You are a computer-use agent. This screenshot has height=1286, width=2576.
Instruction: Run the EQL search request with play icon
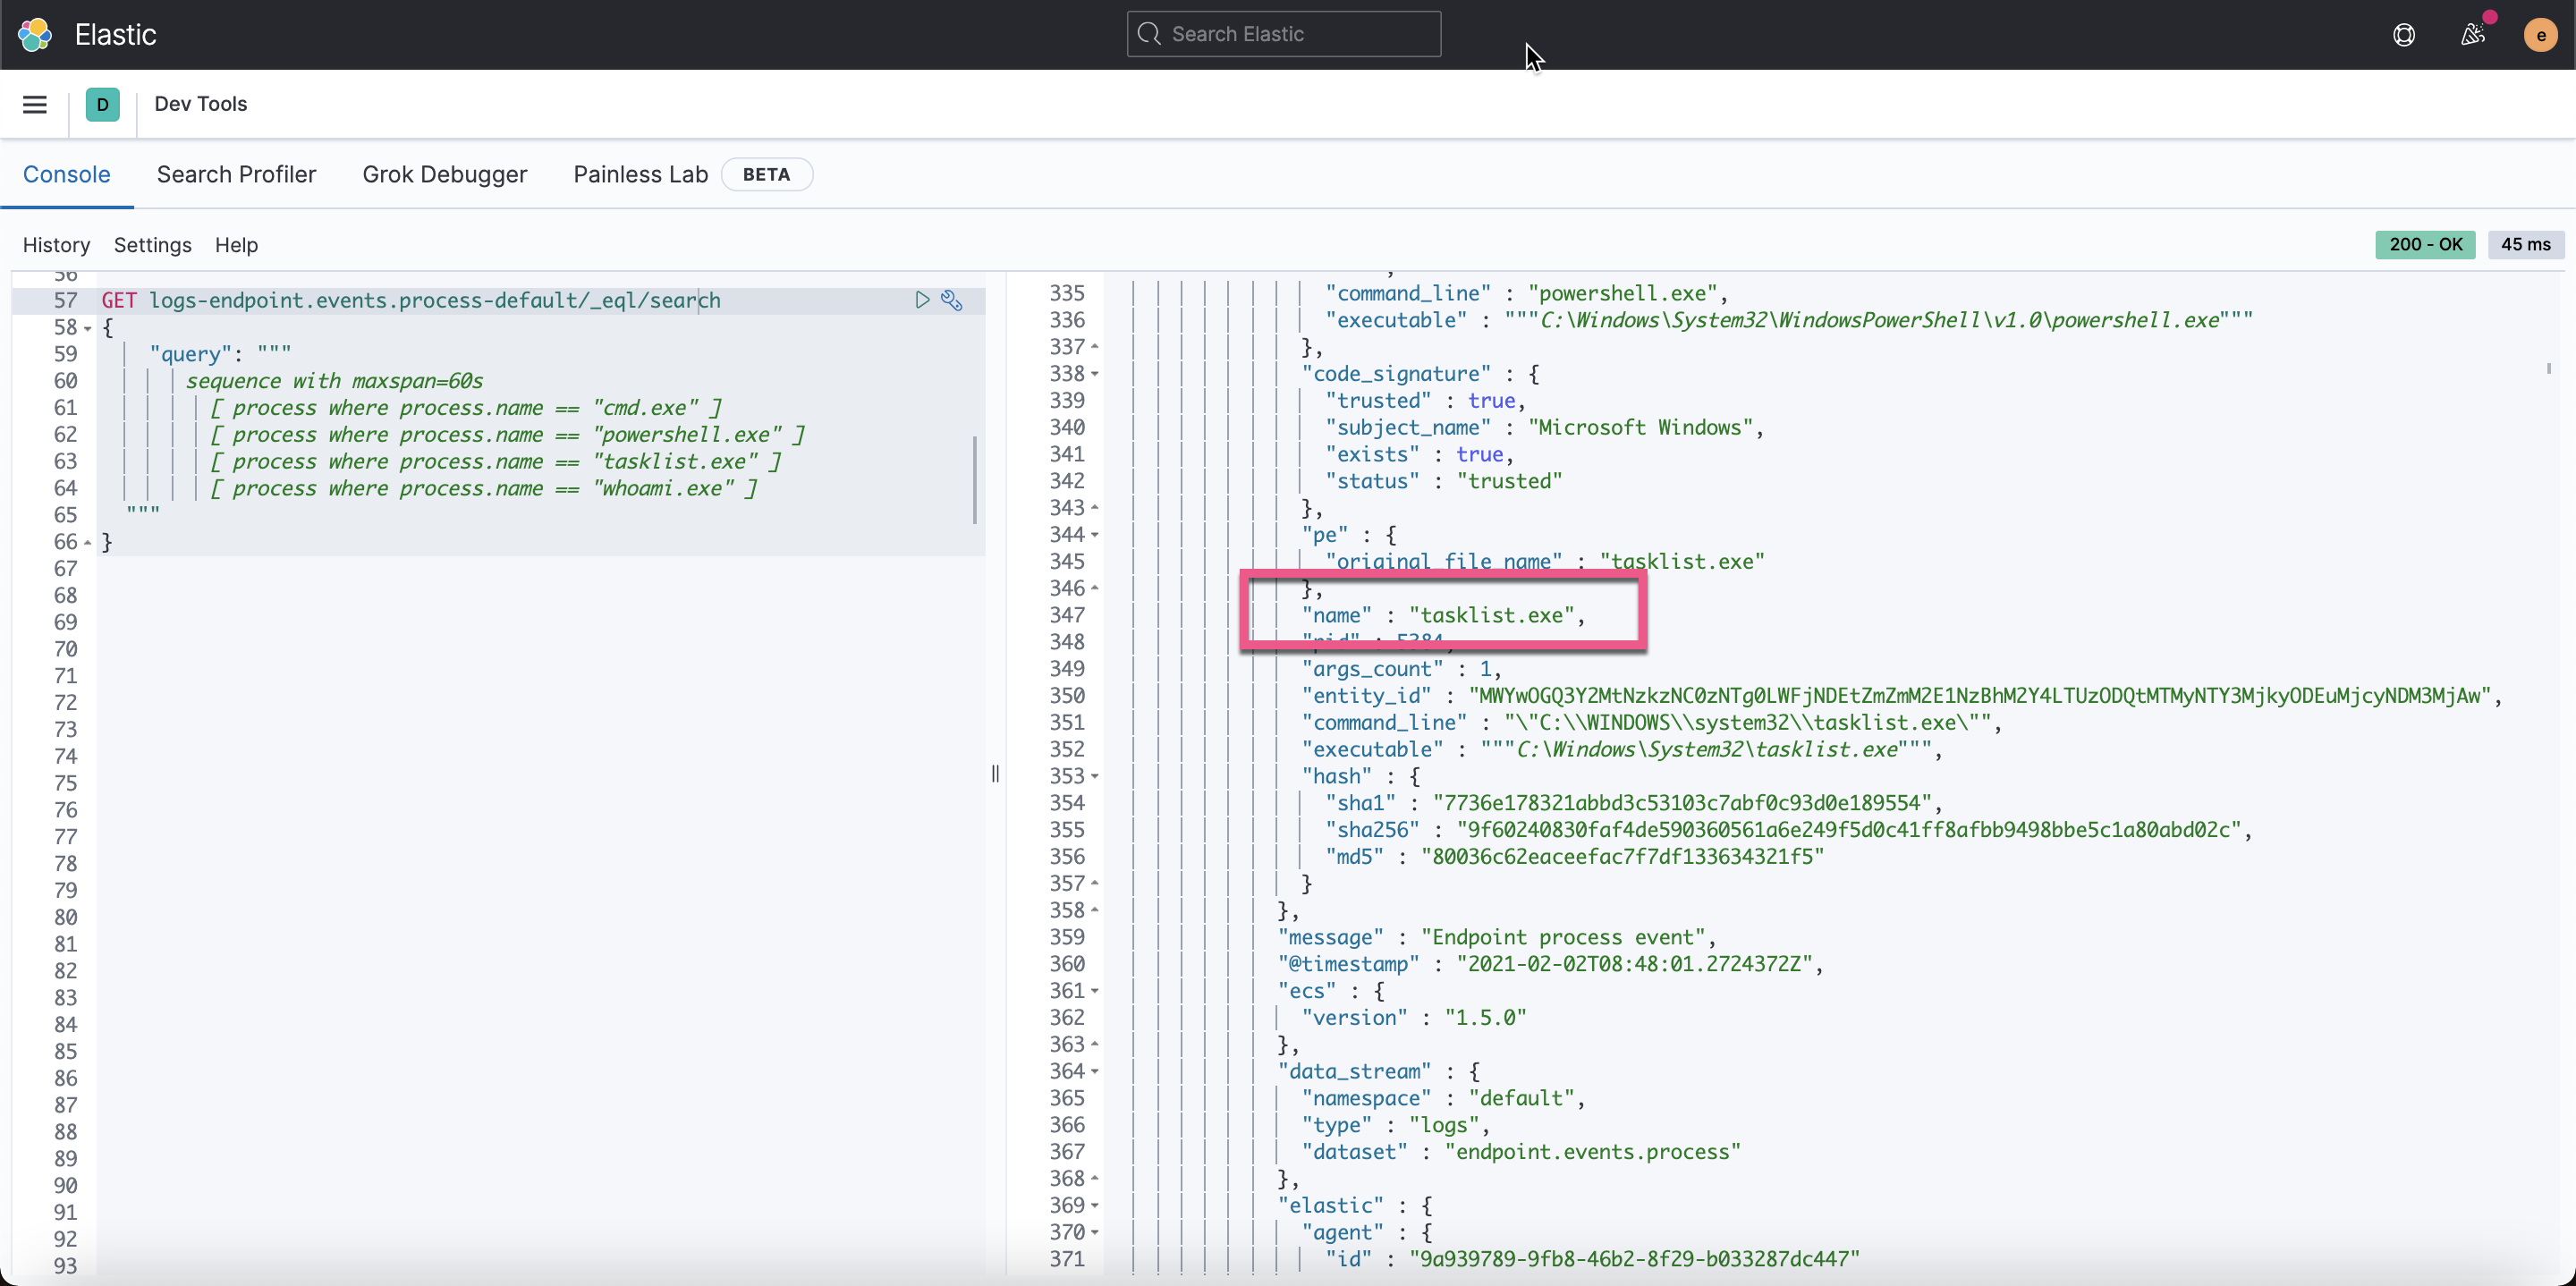pyautogui.click(x=922, y=300)
